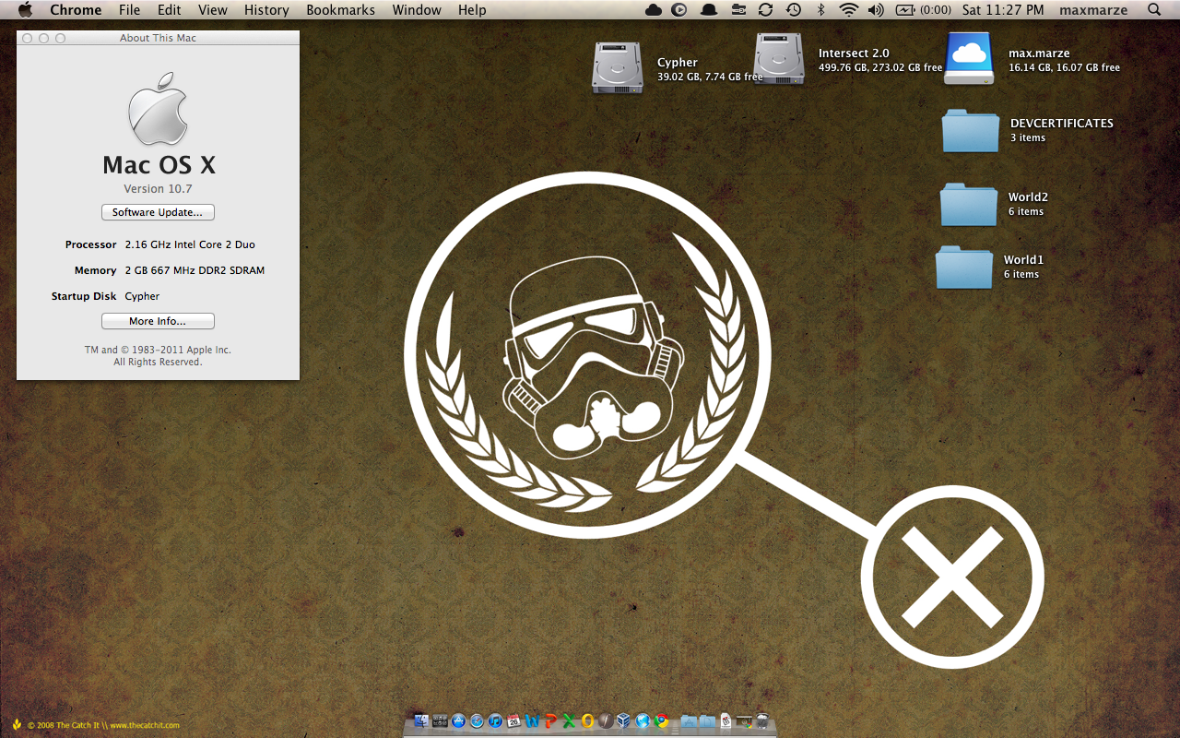The width and height of the screenshot is (1180, 738).
Task: Click the About This Mac title bar
Action: tap(158, 38)
